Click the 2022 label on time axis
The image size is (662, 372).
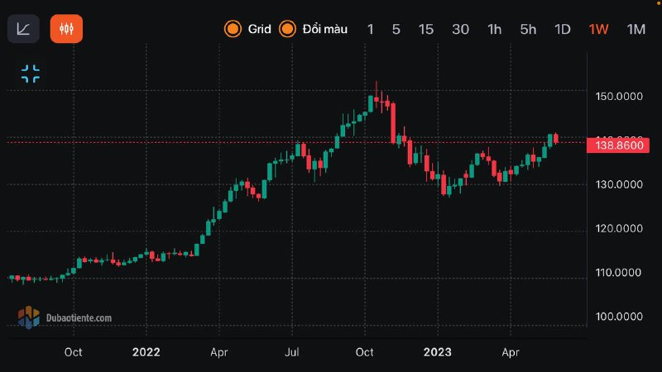click(146, 352)
